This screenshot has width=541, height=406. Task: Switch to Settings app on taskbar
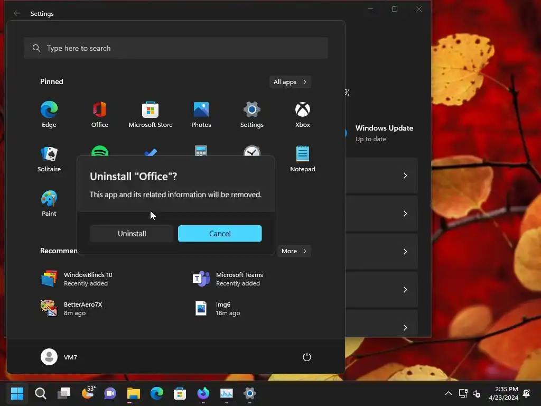point(250,393)
